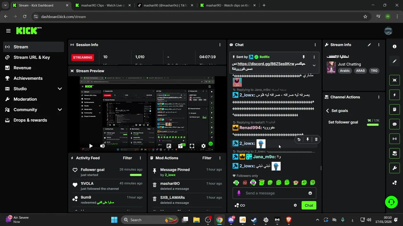
Task: Open Discord from the taskbar
Action: (x=231, y=220)
